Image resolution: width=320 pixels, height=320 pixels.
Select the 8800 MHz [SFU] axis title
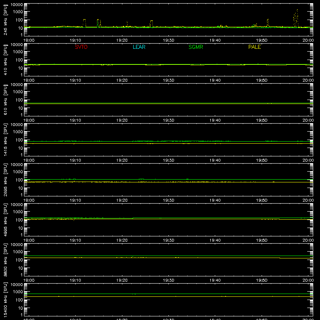click(x=5, y=260)
